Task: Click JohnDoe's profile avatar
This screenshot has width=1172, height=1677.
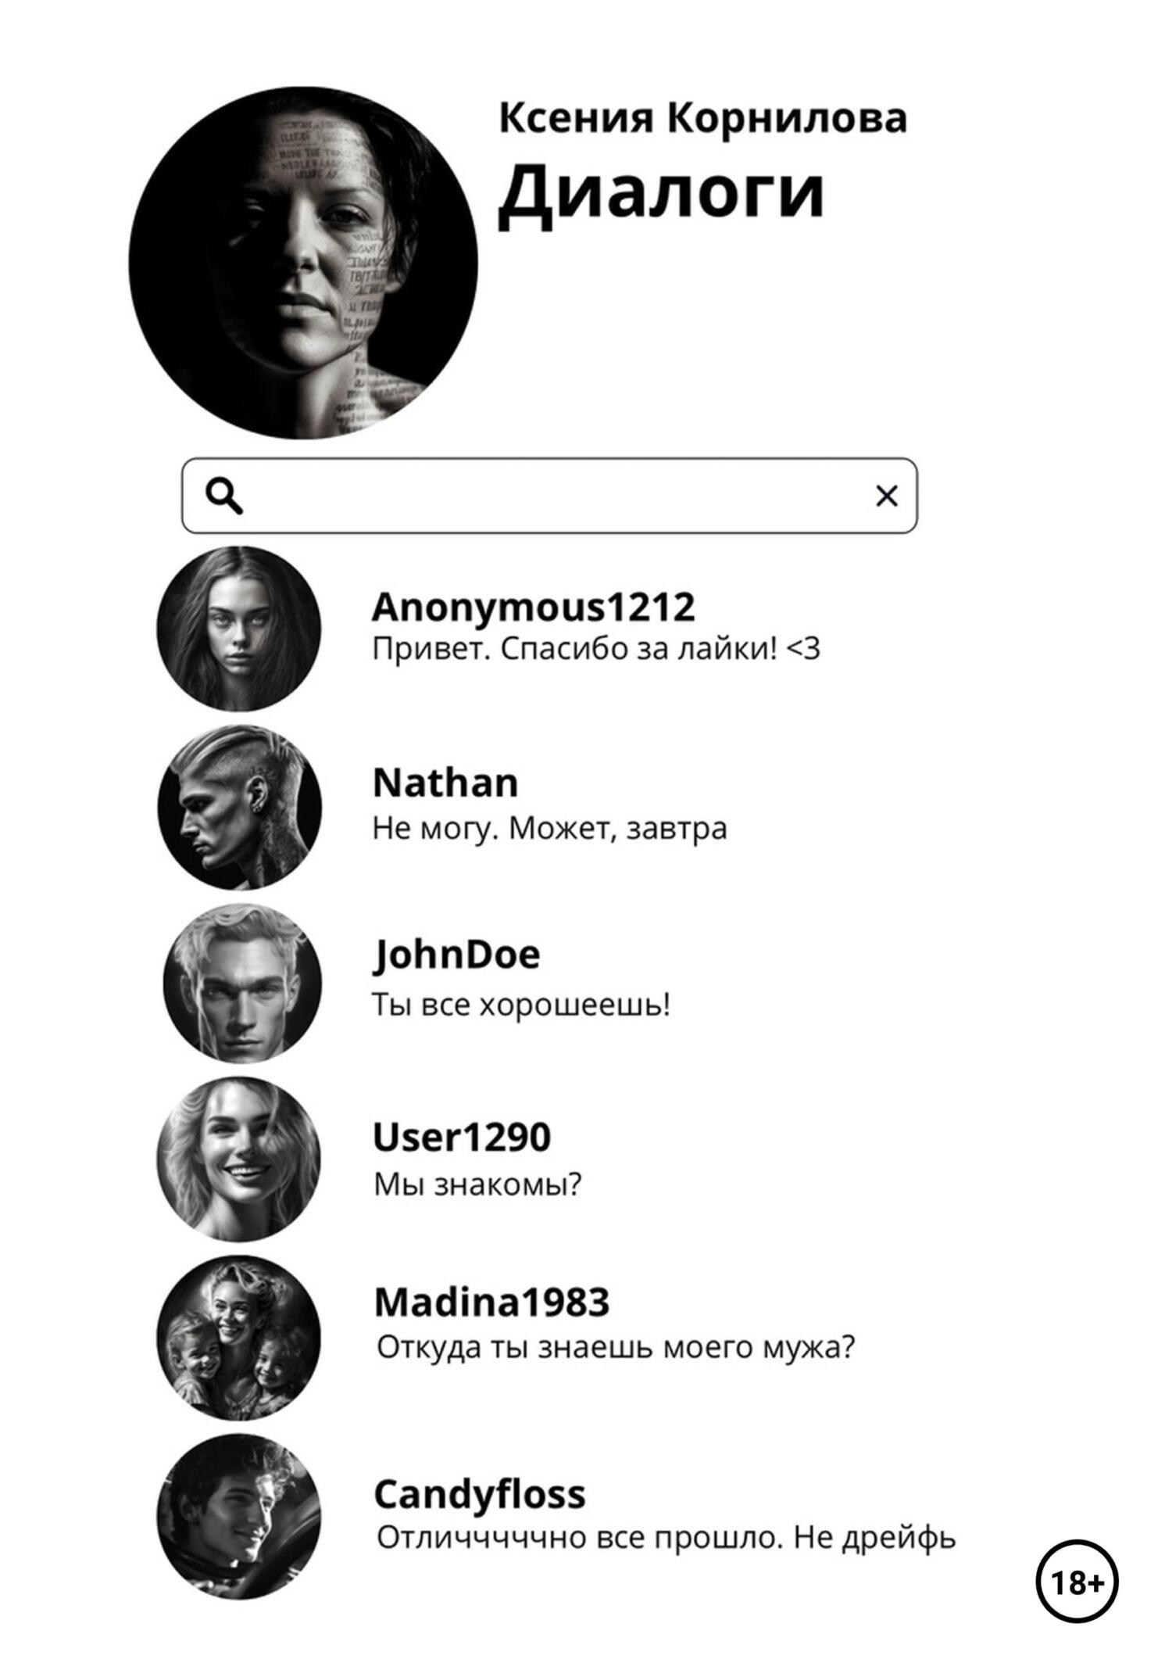Action: coord(242,983)
